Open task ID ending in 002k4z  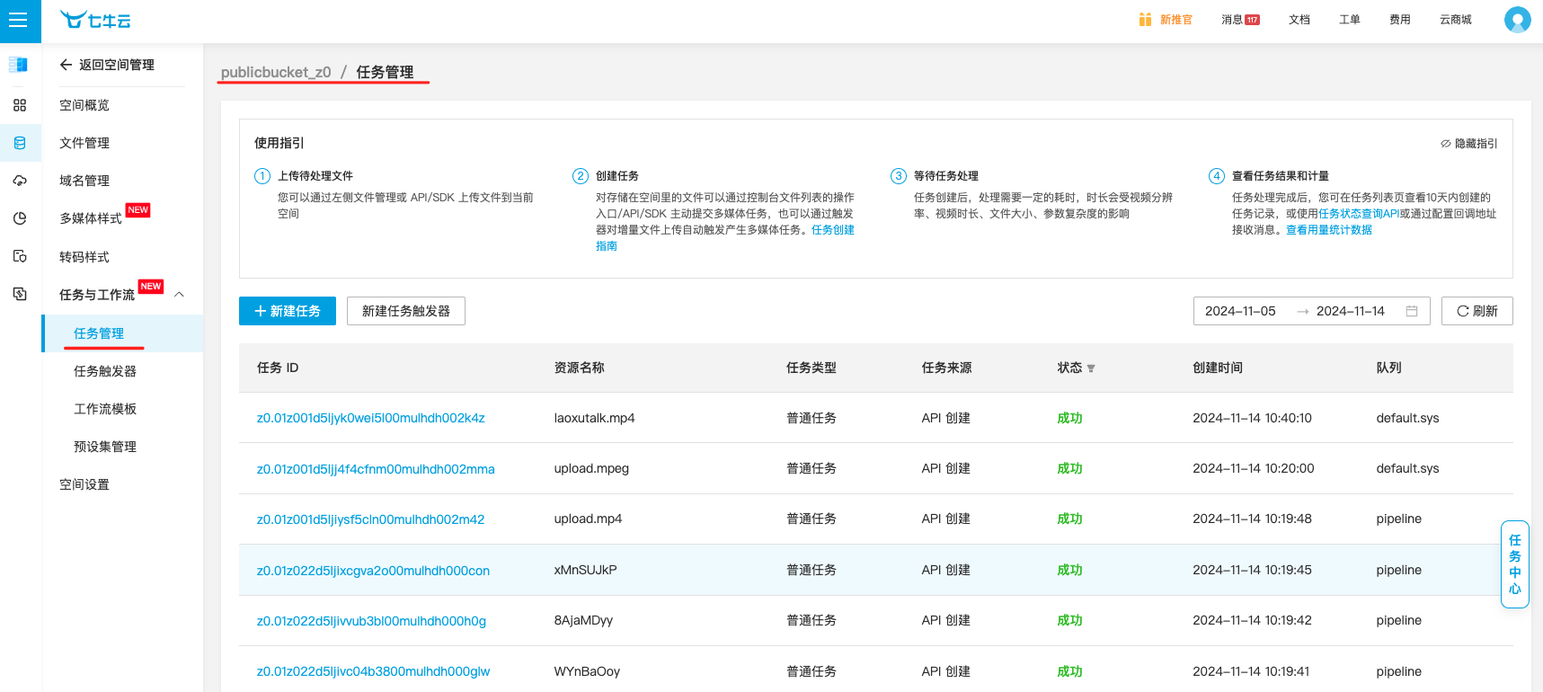coord(371,418)
